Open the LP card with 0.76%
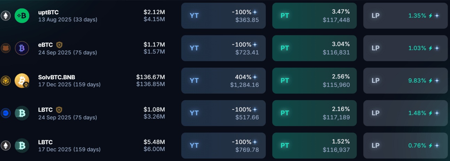 [405, 146]
